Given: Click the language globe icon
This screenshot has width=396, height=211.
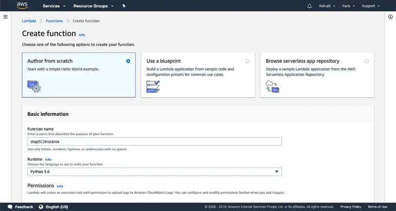Looking at the screenshot, I should pos(41,207).
